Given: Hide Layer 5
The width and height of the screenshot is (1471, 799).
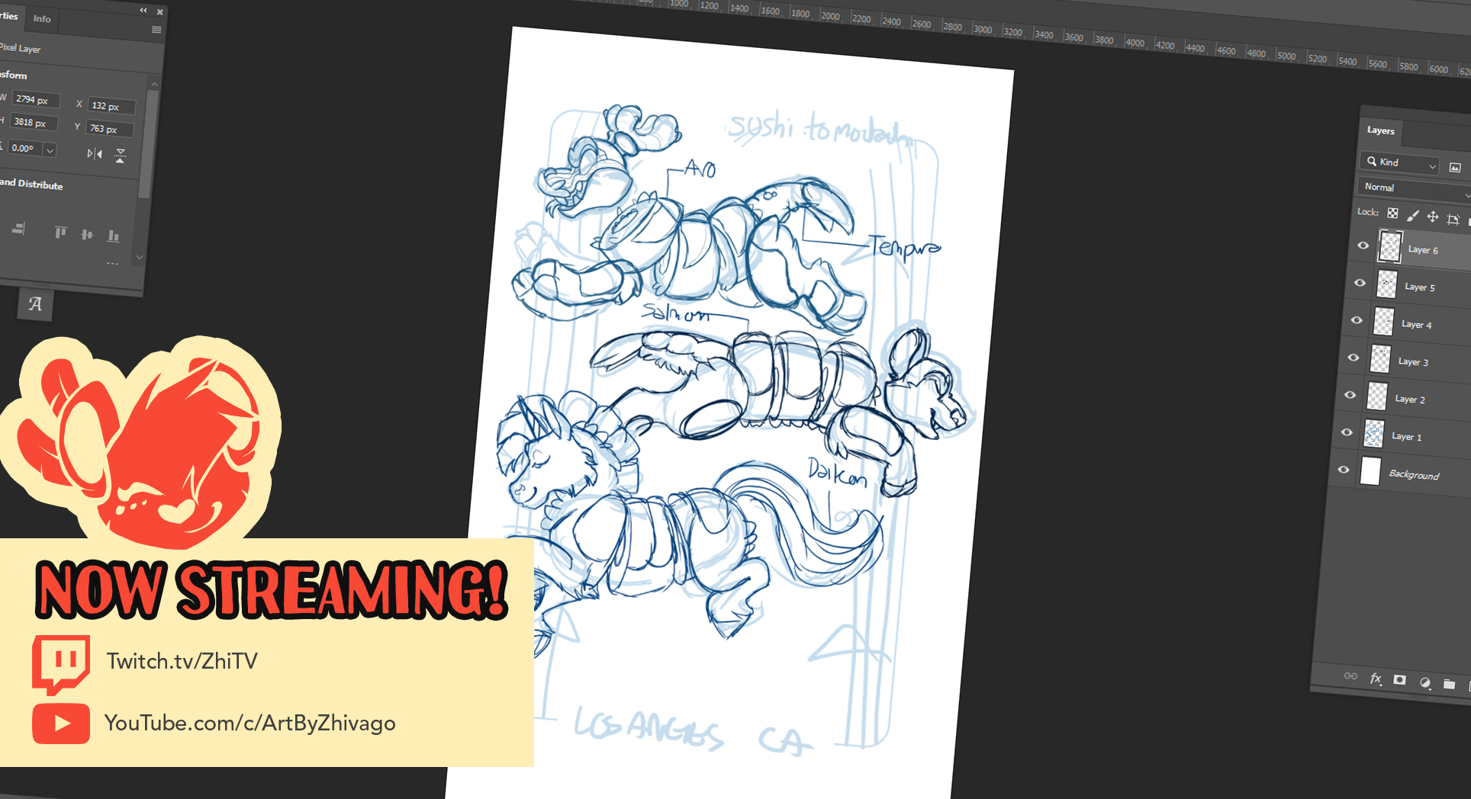Looking at the screenshot, I should click(x=1360, y=283).
